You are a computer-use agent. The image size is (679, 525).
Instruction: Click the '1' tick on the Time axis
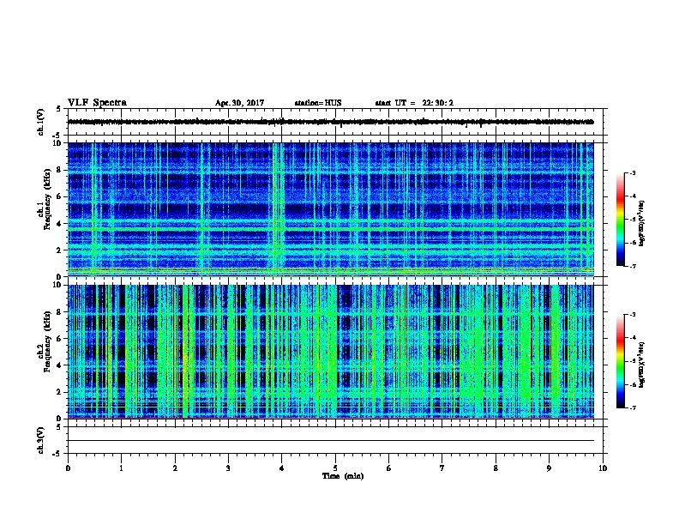tap(121, 468)
